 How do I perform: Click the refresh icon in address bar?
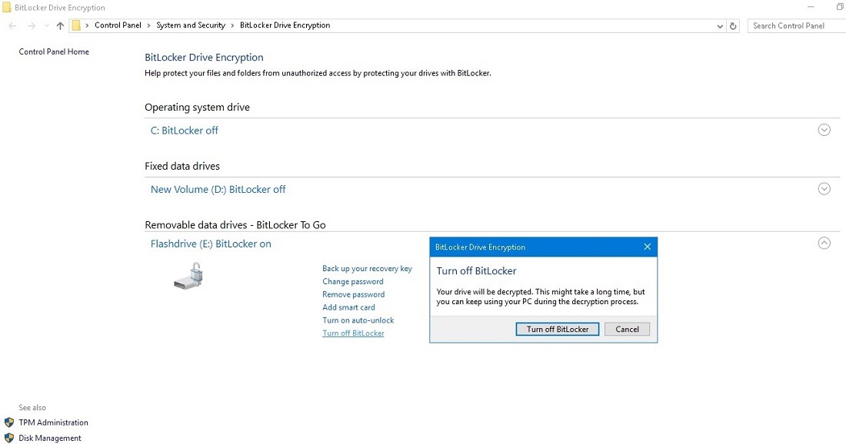point(733,25)
